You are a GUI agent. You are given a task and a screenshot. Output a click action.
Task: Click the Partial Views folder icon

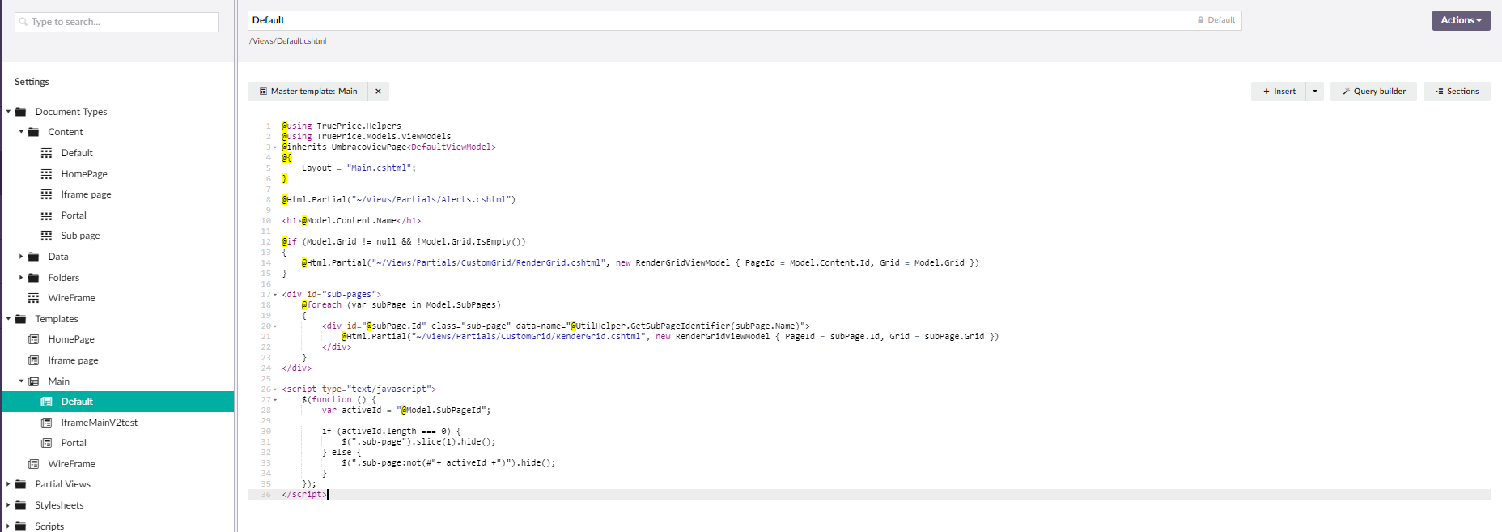pyautogui.click(x=21, y=484)
